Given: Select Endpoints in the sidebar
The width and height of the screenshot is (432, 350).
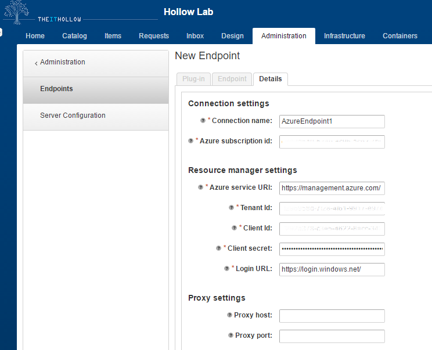Looking at the screenshot, I should pyautogui.click(x=56, y=89).
